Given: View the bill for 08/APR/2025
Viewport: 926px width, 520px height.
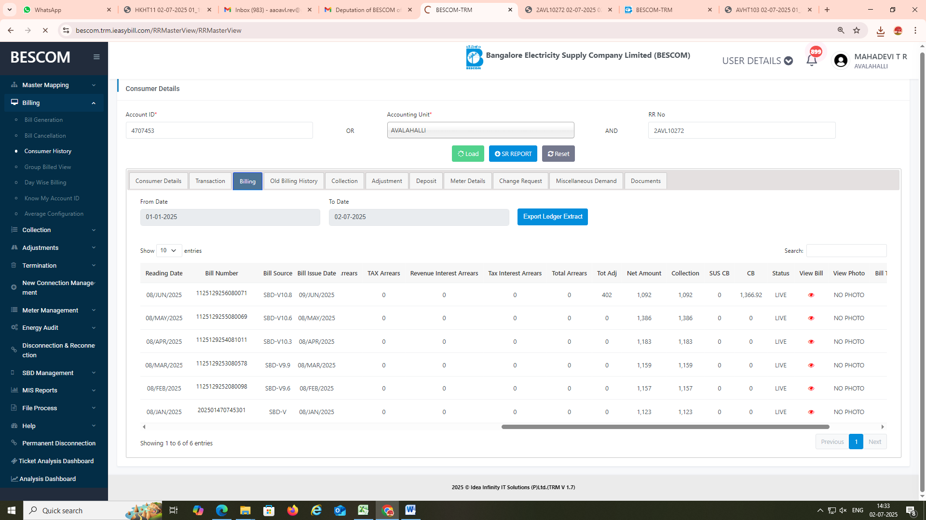Looking at the screenshot, I should pos(811,342).
